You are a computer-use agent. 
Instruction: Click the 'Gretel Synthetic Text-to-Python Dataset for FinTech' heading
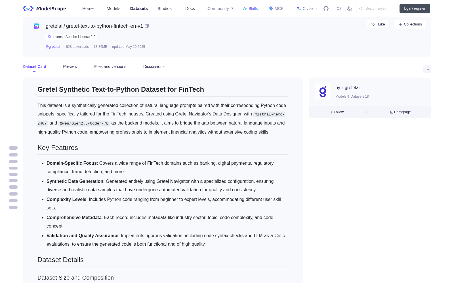(x=121, y=89)
